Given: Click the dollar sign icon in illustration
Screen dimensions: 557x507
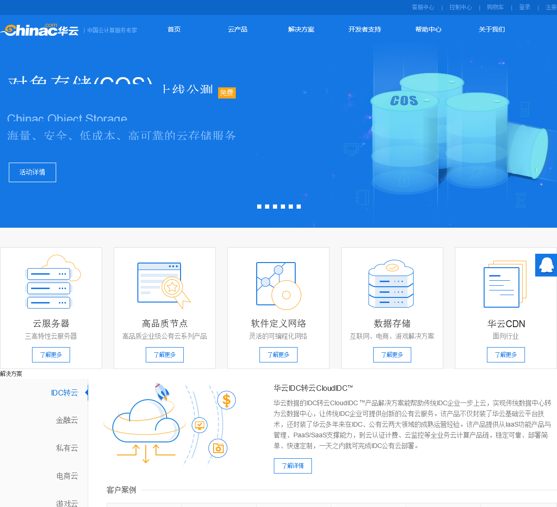Looking at the screenshot, I should click(227, 400).
